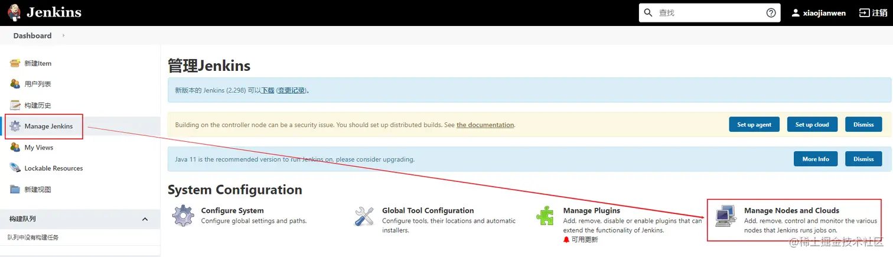Image resolution: width=893 pixels, height=257 pixels.
Task: Click the 可用更新 bell notification icon
Action: pyautogui.click(x=566, y=240)
